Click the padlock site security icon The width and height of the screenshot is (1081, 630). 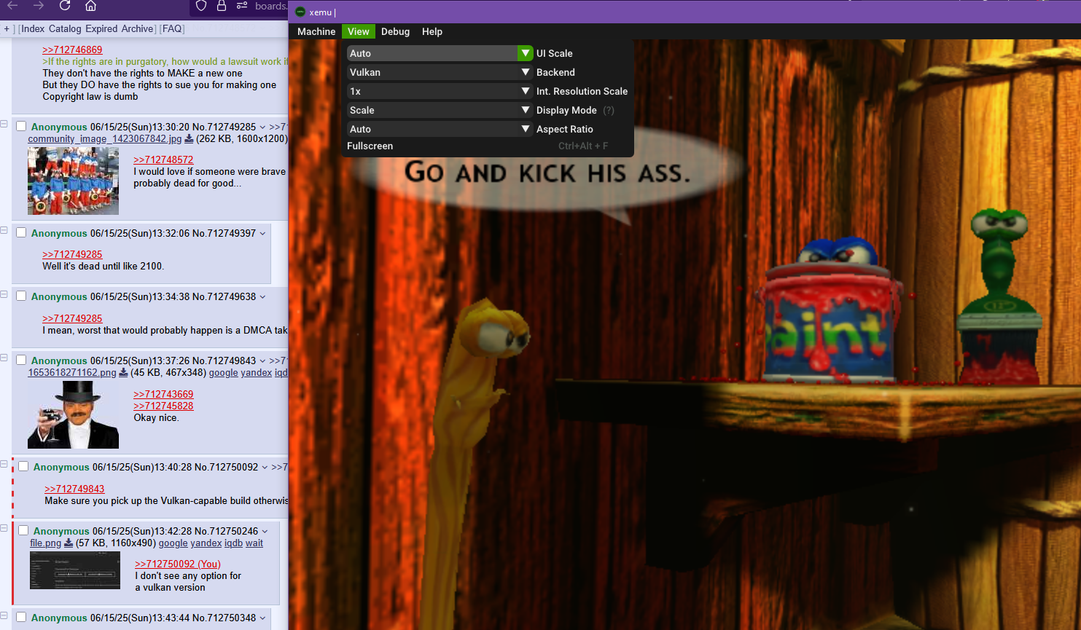pos(222,6)
